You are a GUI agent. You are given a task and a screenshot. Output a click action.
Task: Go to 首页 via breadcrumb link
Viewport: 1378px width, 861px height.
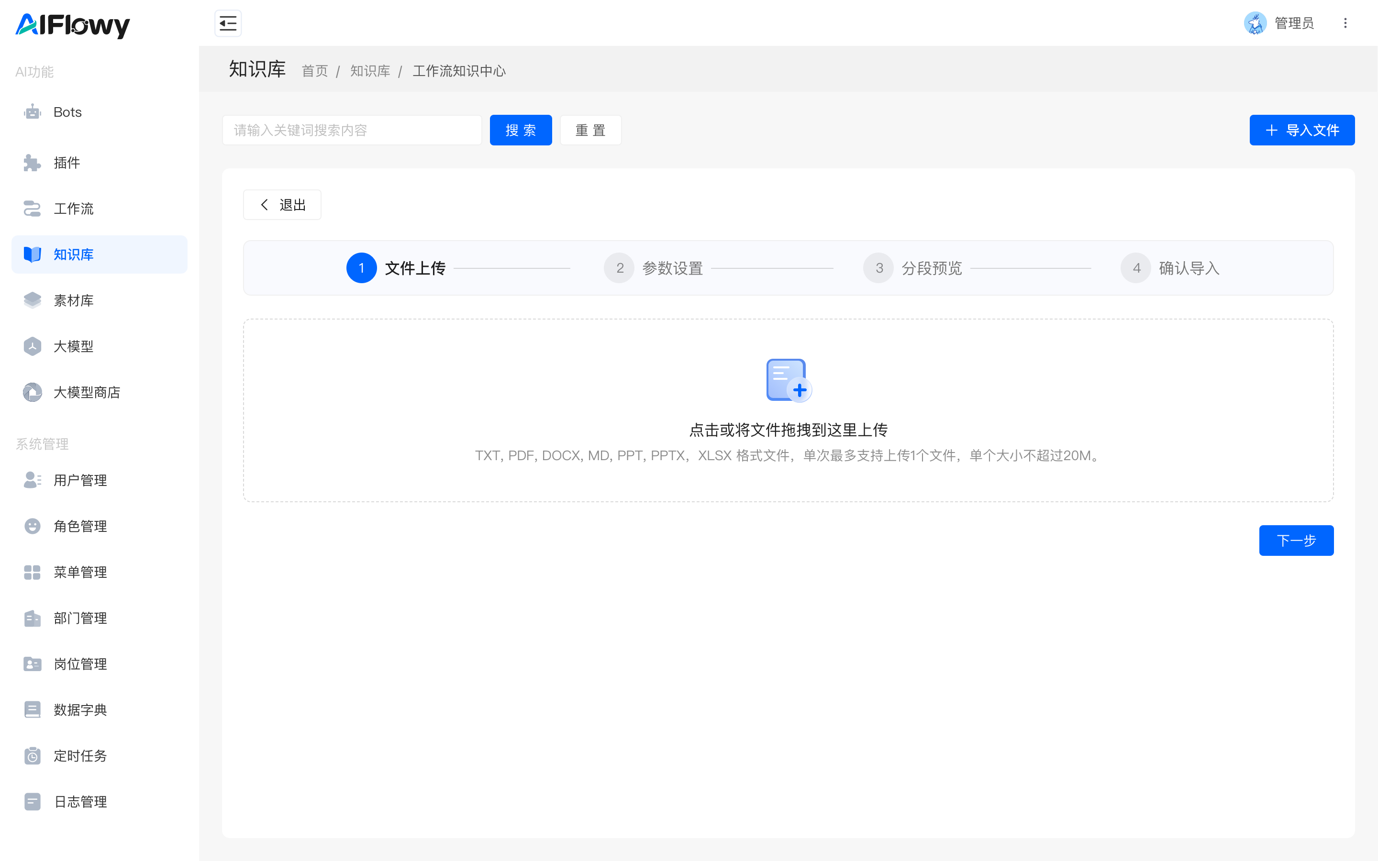coord(315,71)
